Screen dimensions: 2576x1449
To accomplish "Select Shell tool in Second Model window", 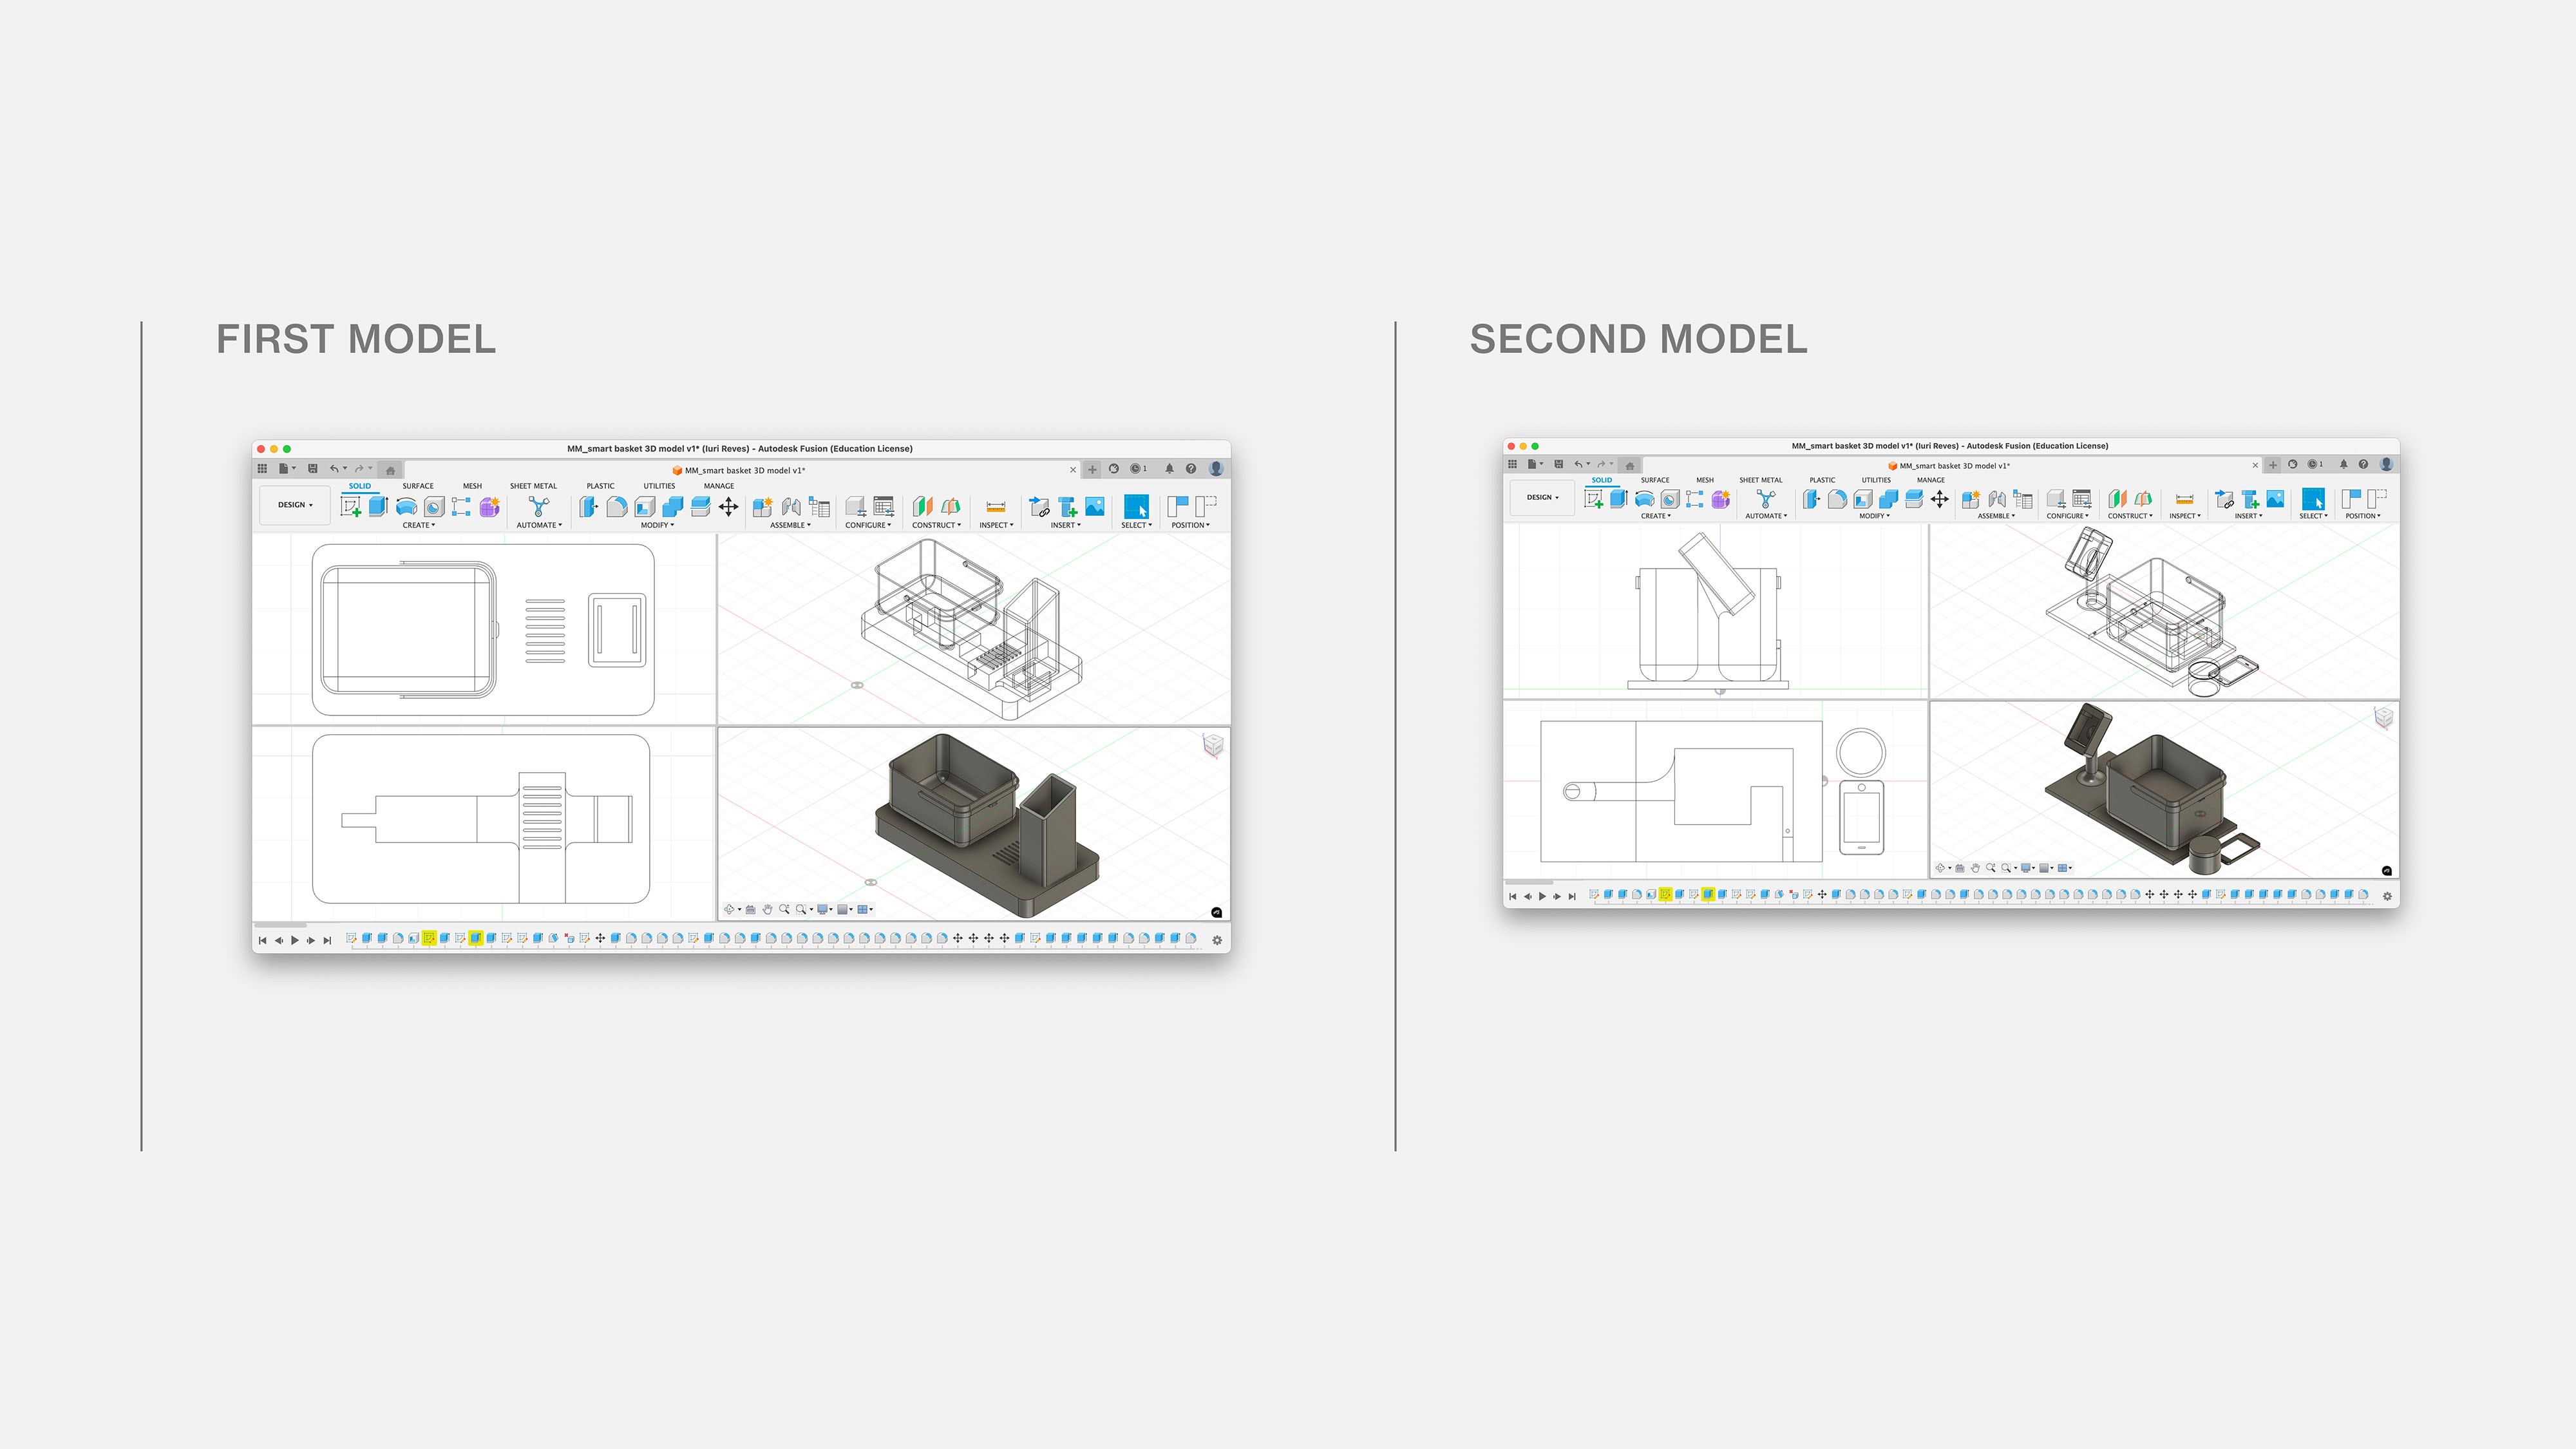I will tap(1863, 499).
